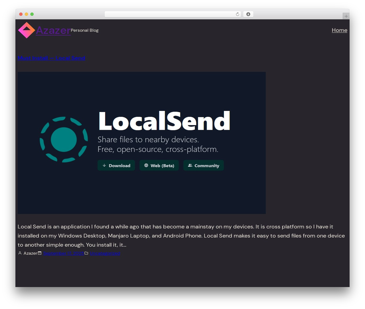365x309 pixels.
Task: Click the browser reload icon
Action: pos(237,14)
